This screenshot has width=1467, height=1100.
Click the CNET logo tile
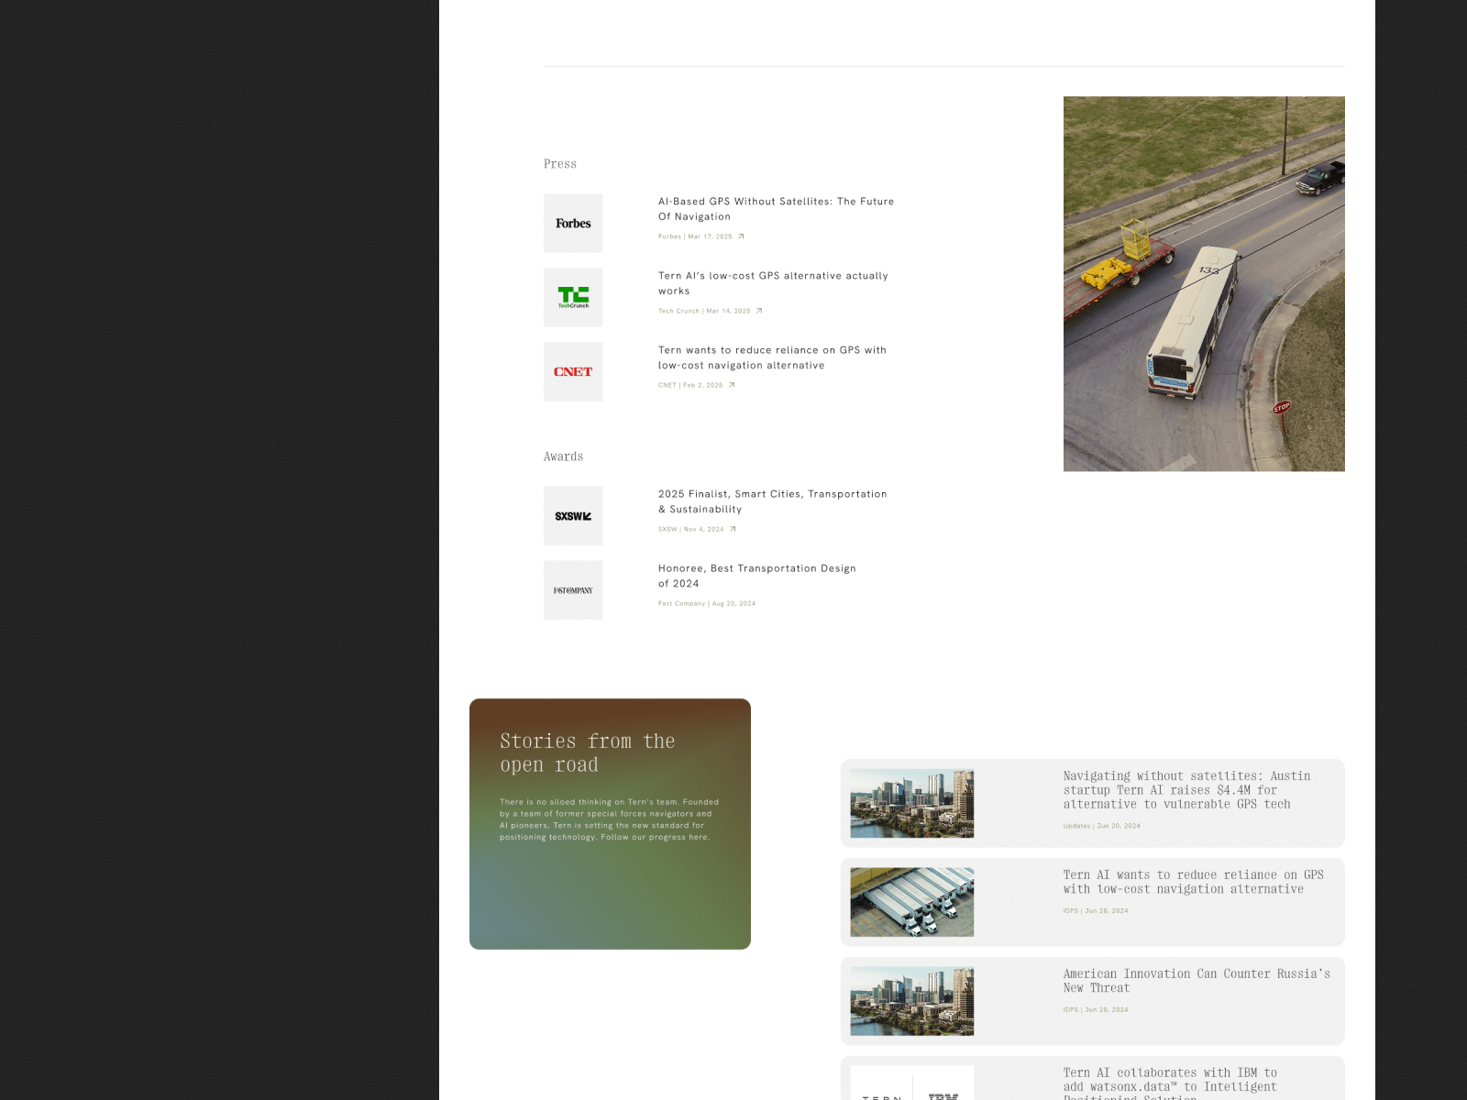573,371
